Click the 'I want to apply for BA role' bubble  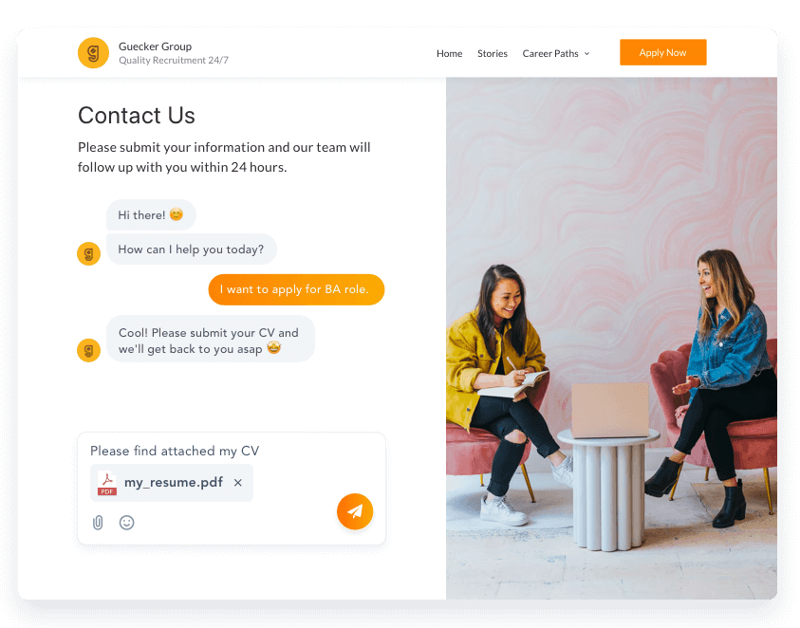(x=296, y=289)
